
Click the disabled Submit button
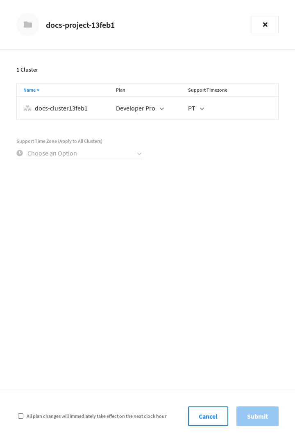click(x=257, y=416)
